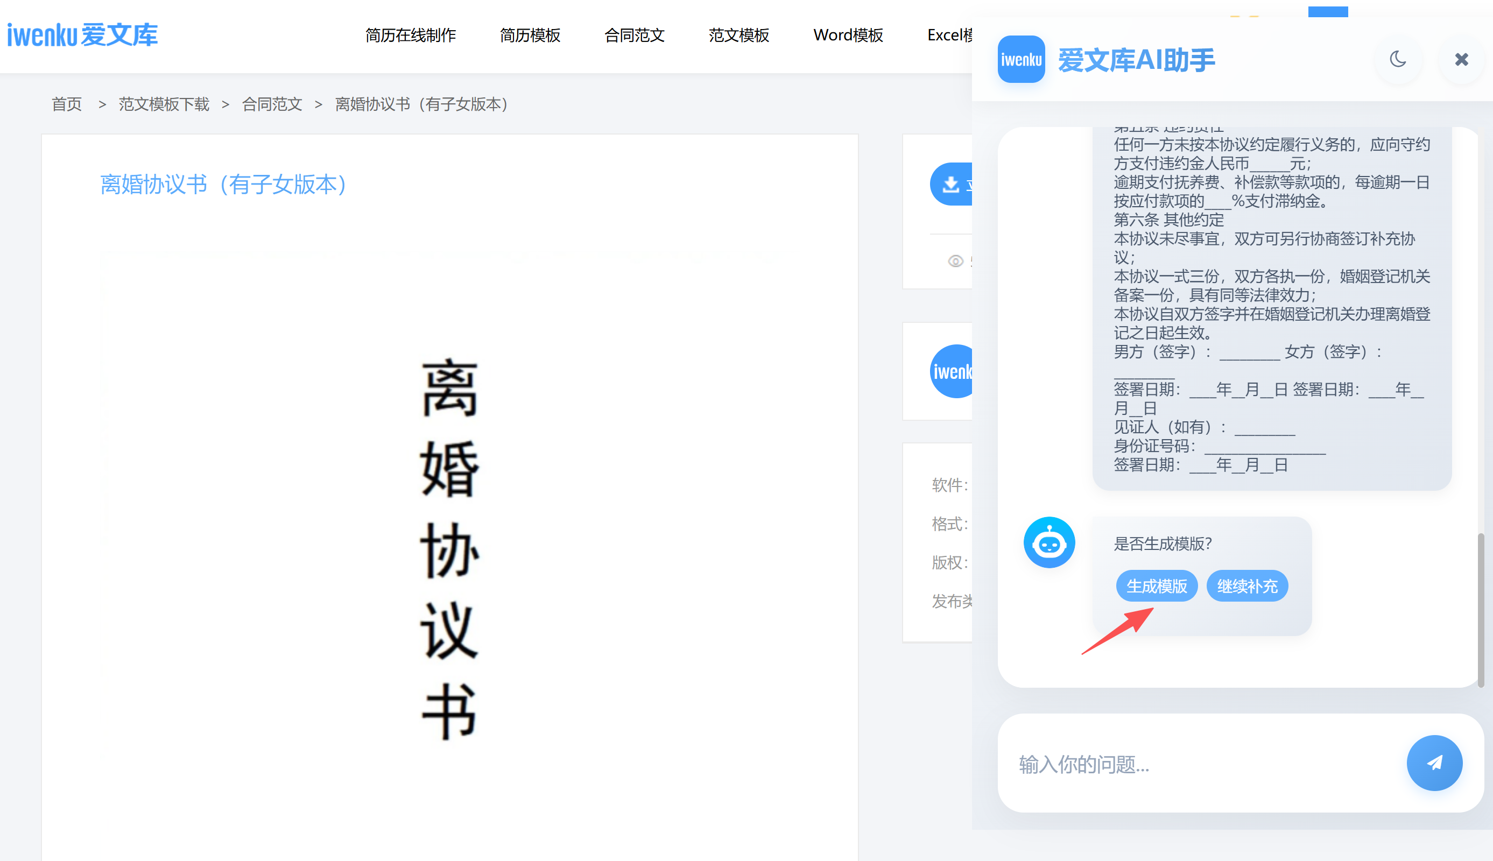Viewport: 1493px width, 861px height.
Task: Open 合同范文 in top navigation
Action: (635, 36)
